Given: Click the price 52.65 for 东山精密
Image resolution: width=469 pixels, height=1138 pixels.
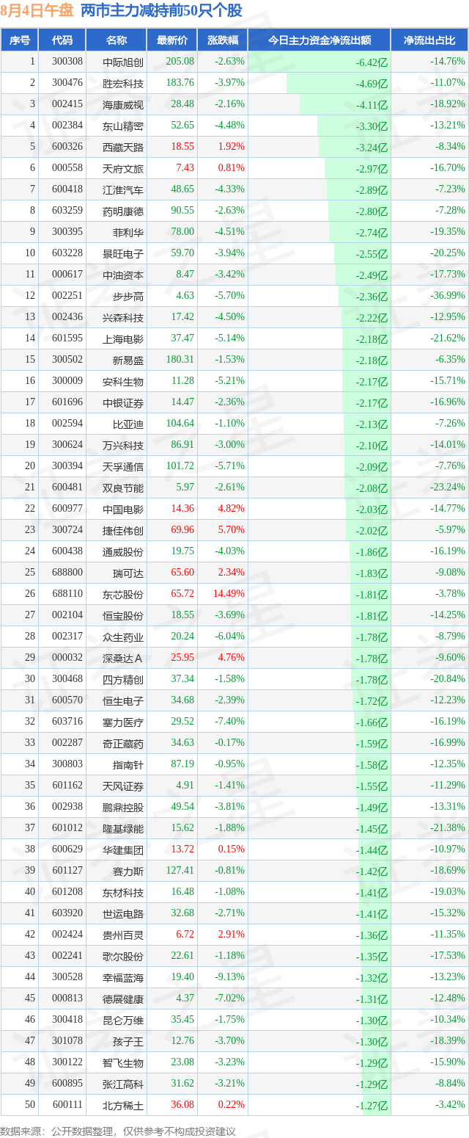Looking at the screenshot, I should tap(182, 126).
